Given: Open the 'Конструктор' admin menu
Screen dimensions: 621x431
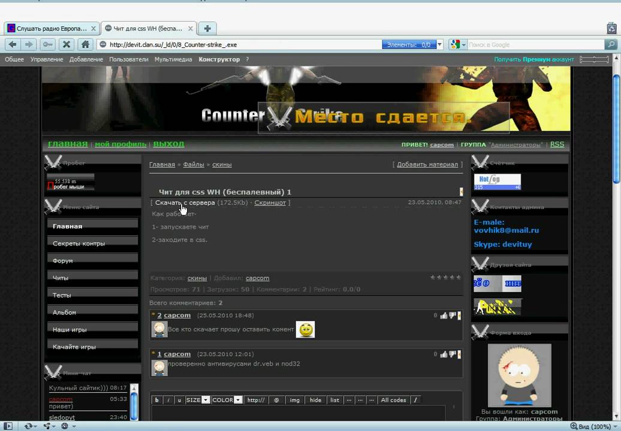Looking at the screenshot, I should (x=219, y=59).
